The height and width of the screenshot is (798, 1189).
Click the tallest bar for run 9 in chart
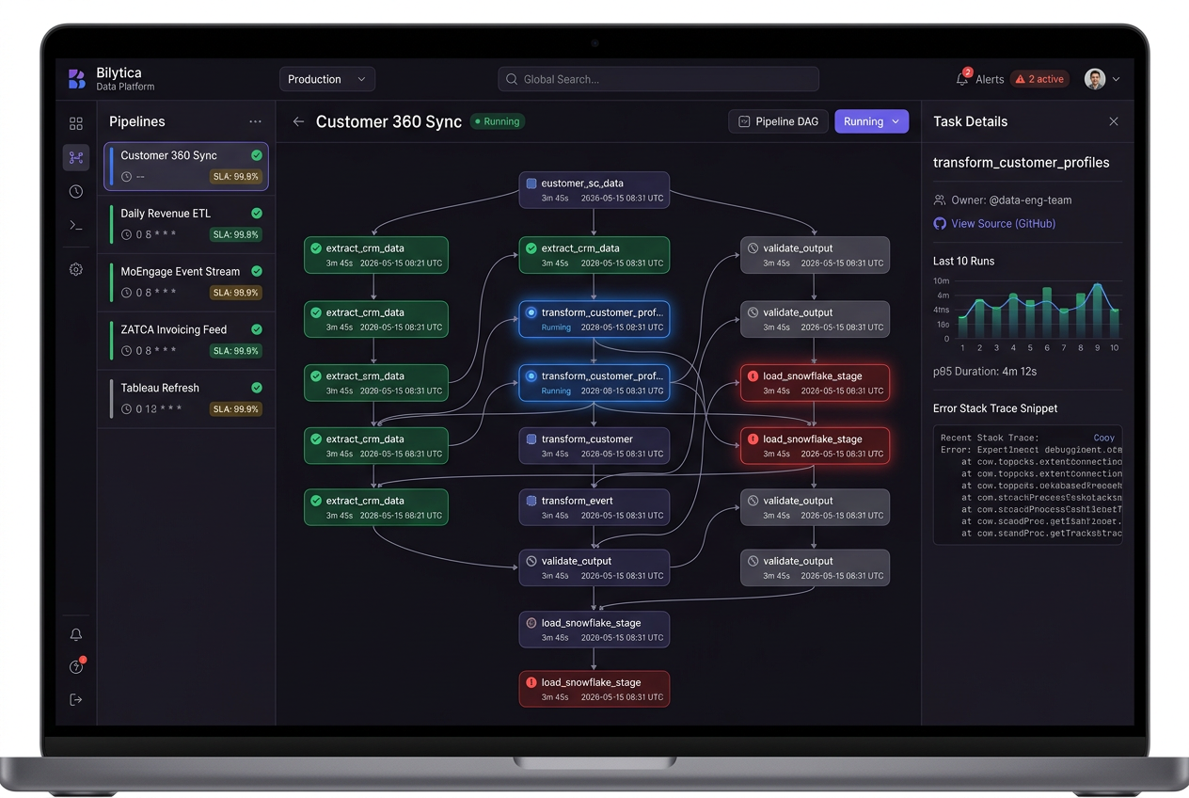pos(1097,311)
